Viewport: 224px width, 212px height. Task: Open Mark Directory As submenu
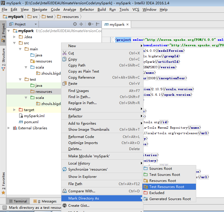pos(102,198)
